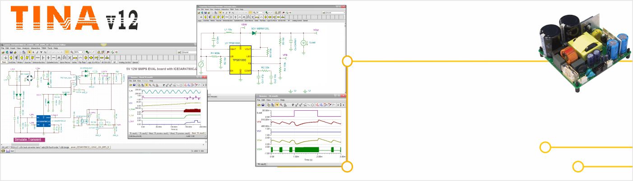The width and height of the screenshot is (633, 181).
Task: Open T&M menu in the power_ICE3AR4780CJZ schematic editor
Action: tap(44, 48)
